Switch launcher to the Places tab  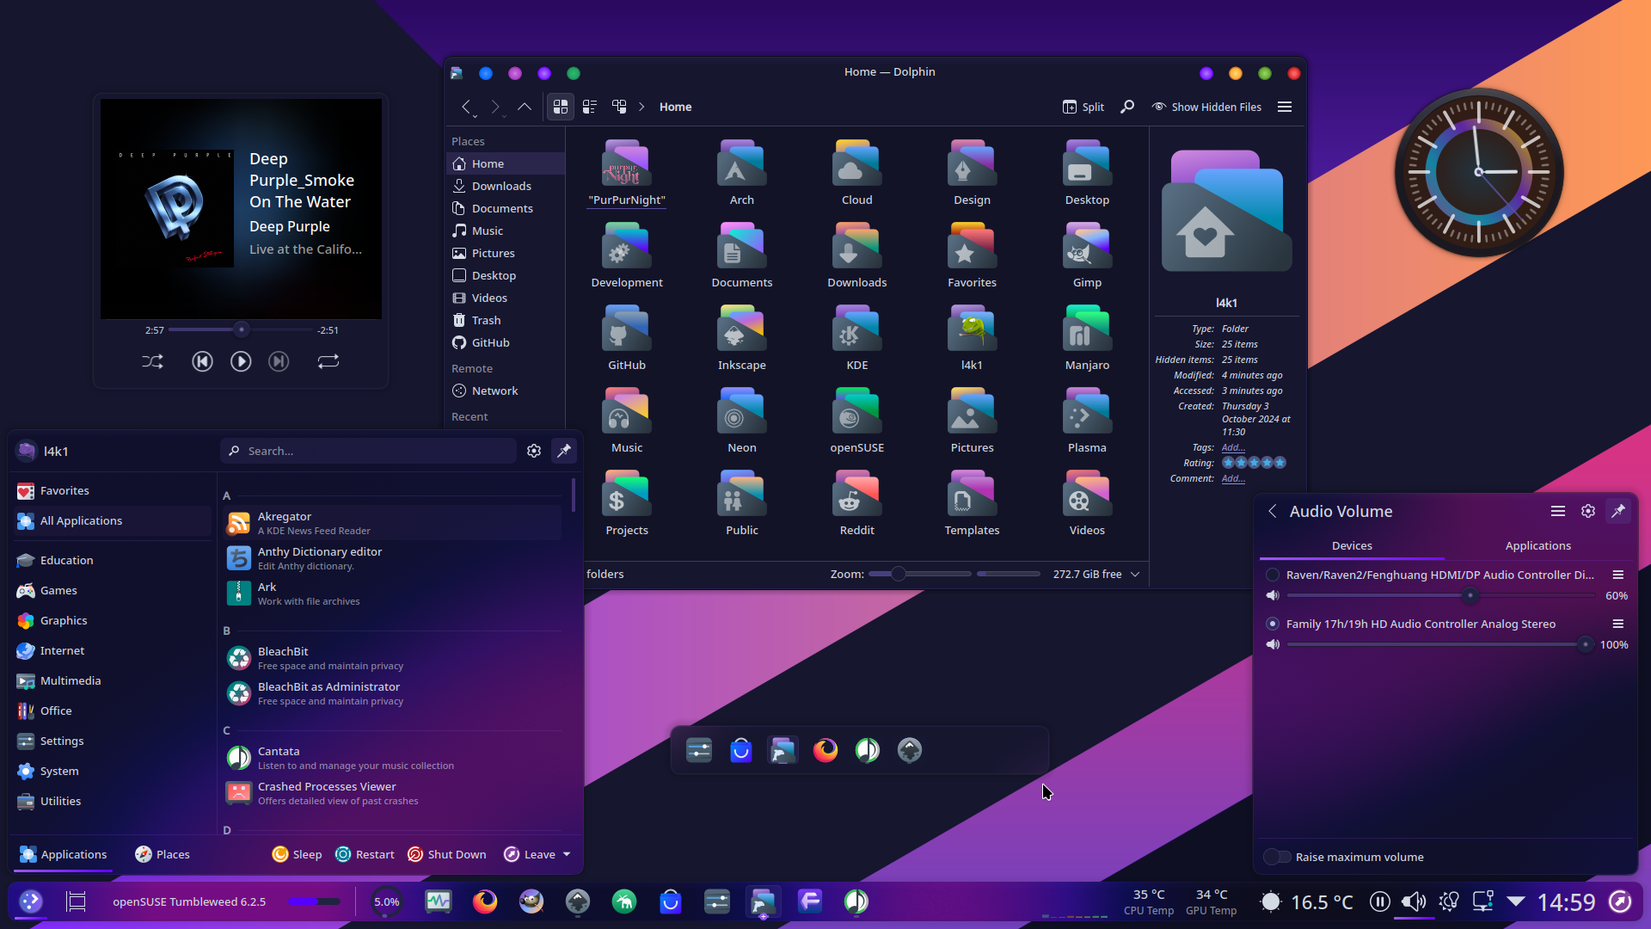(x=163, y=854)
